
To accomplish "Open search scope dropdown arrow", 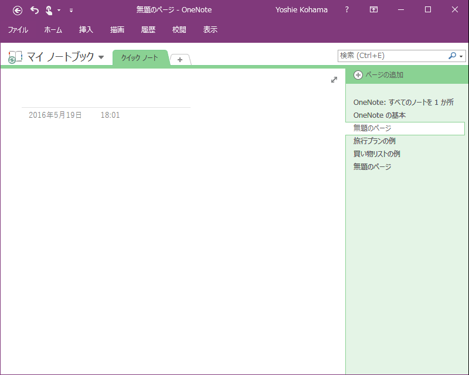I will pyautogui.click(x=461, y=56).
